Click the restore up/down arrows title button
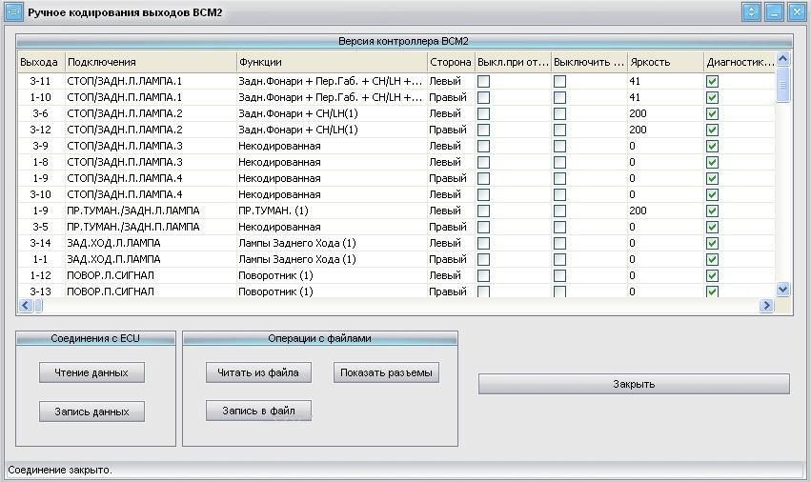The image size is (811, 482). point(751,11)
